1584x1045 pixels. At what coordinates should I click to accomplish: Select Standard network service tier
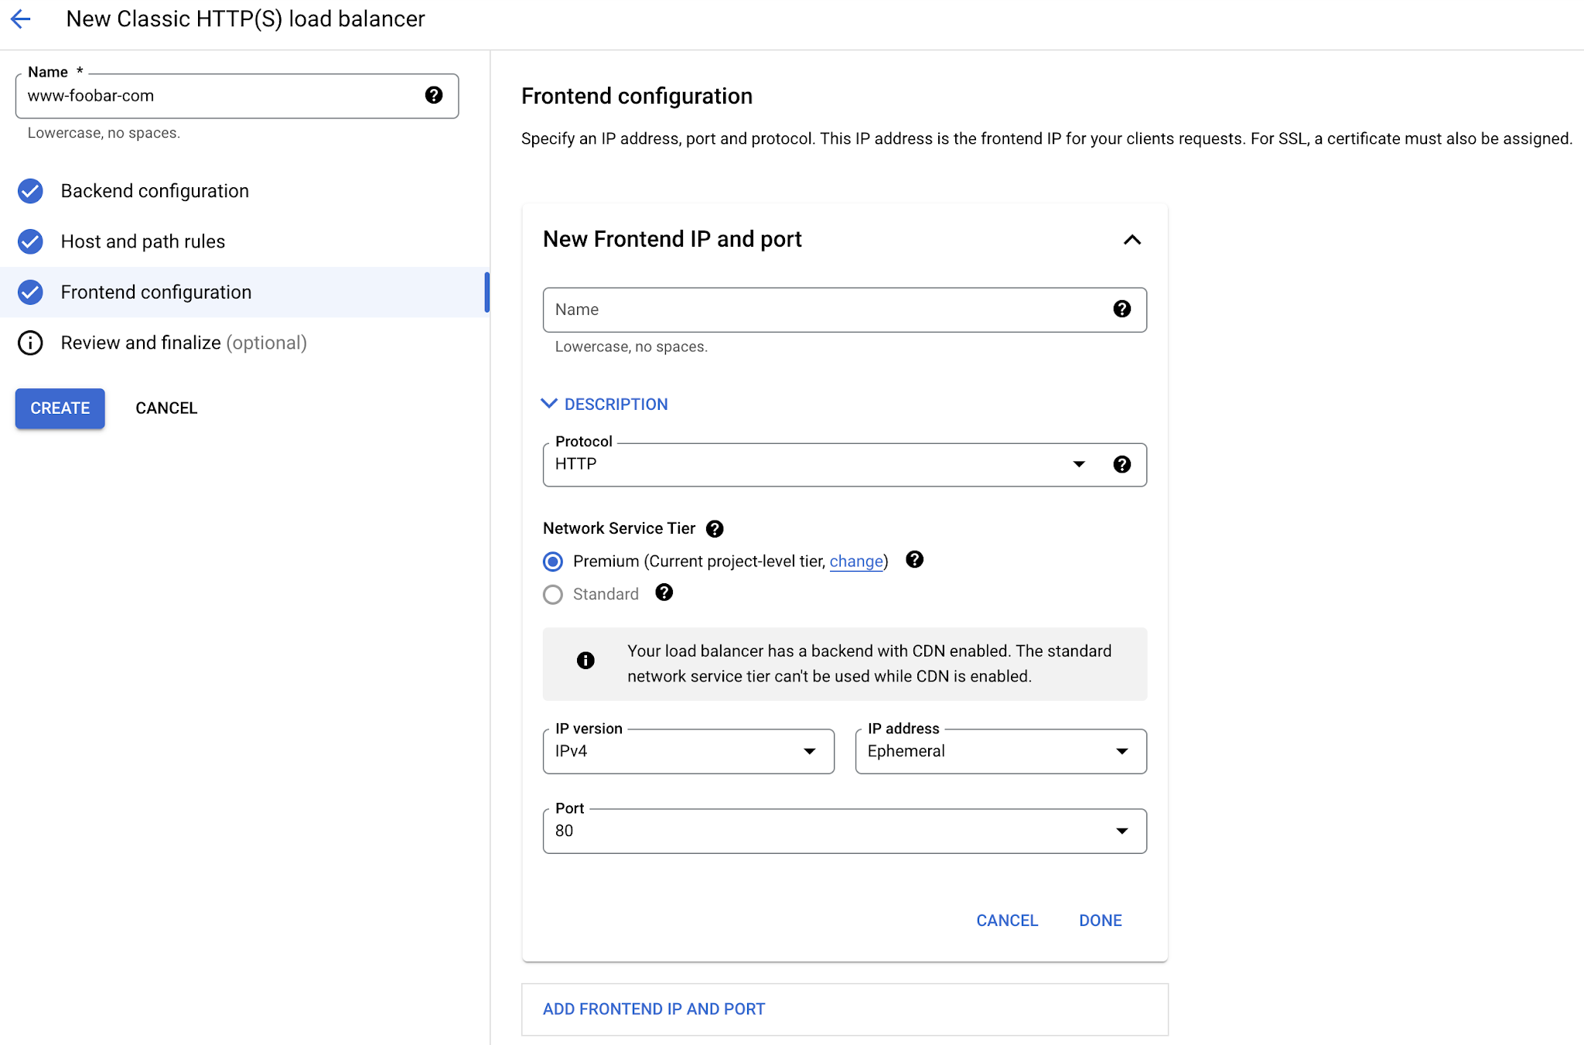pos(552,595)
